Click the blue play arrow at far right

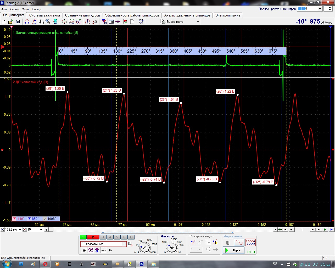331,230
